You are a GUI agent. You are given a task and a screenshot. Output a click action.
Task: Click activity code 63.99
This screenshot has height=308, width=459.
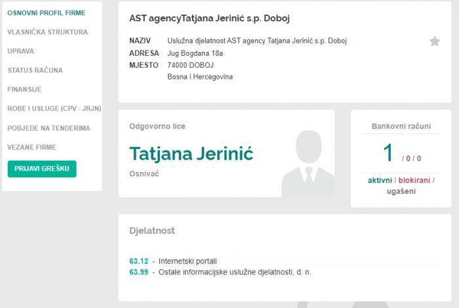tap(139, 272)
